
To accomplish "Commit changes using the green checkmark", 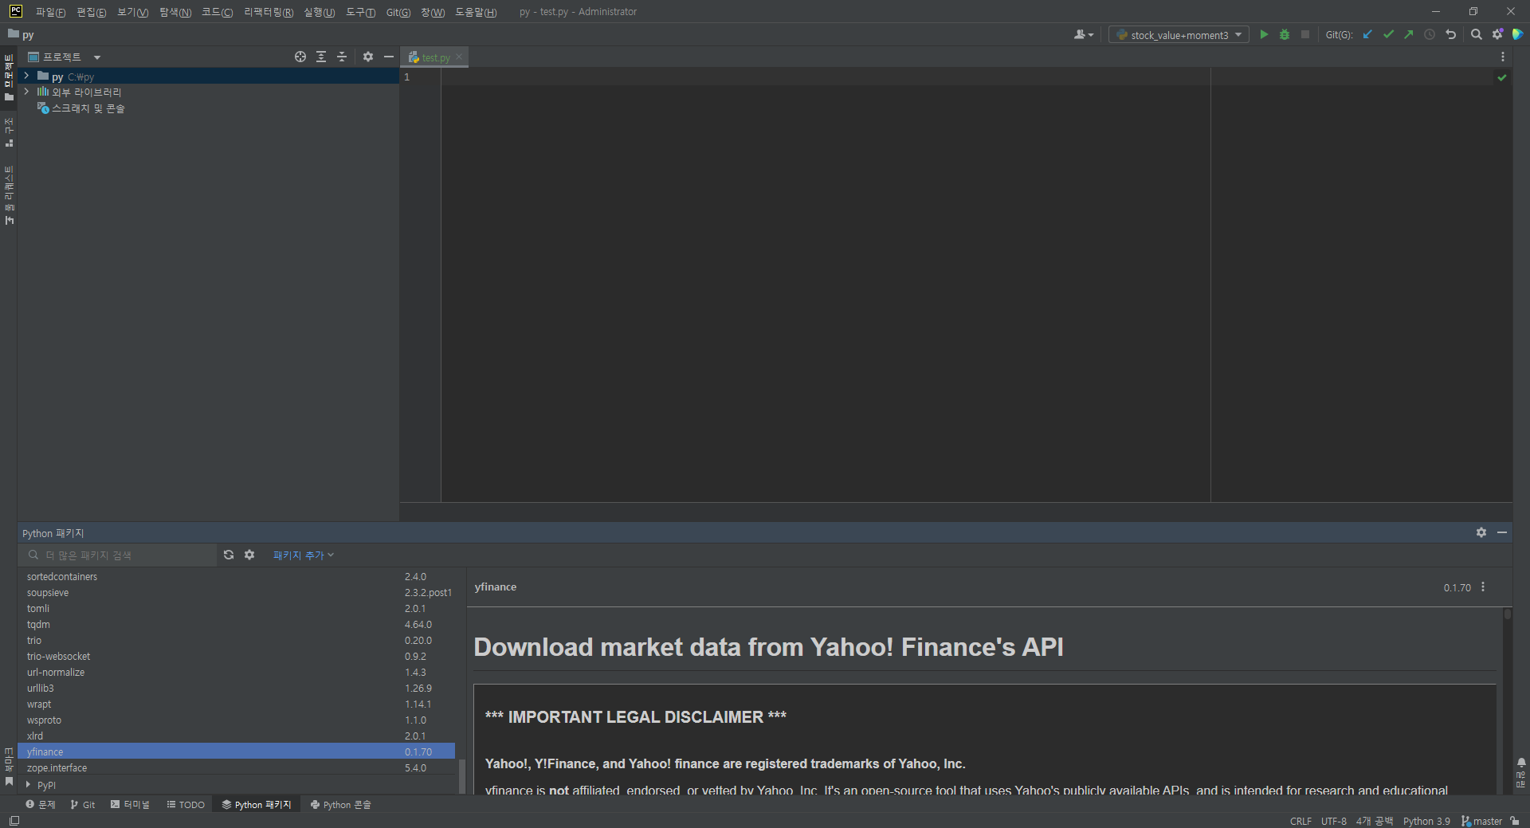I will pos(1388,34).
